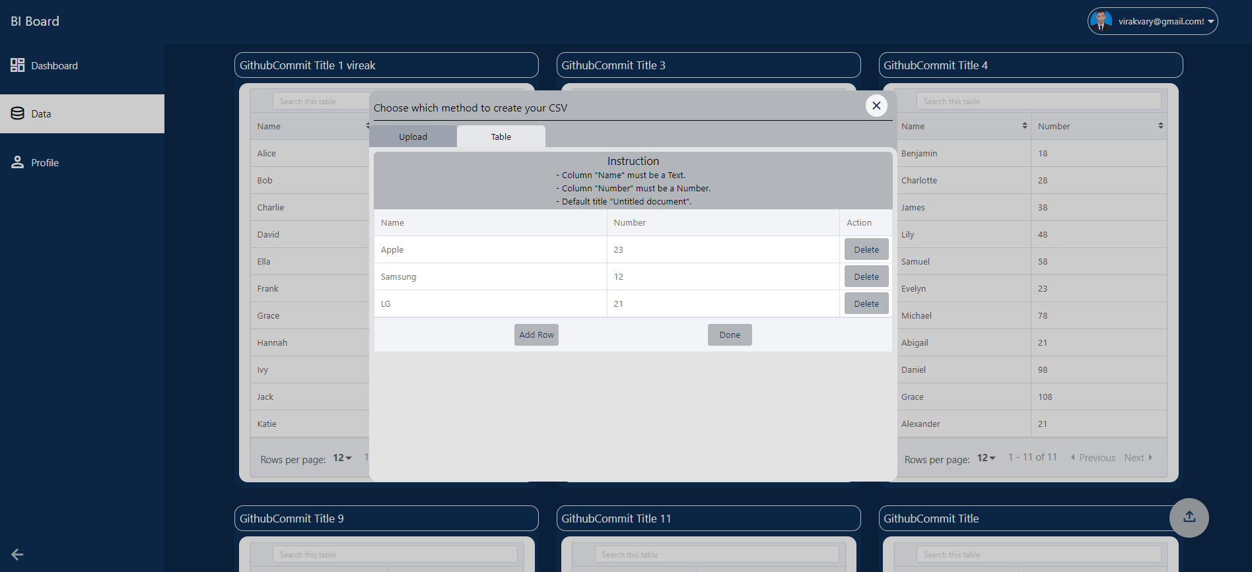Click the Data database icon
Viewport: 1252px width, 572px height.
point(18,113)
